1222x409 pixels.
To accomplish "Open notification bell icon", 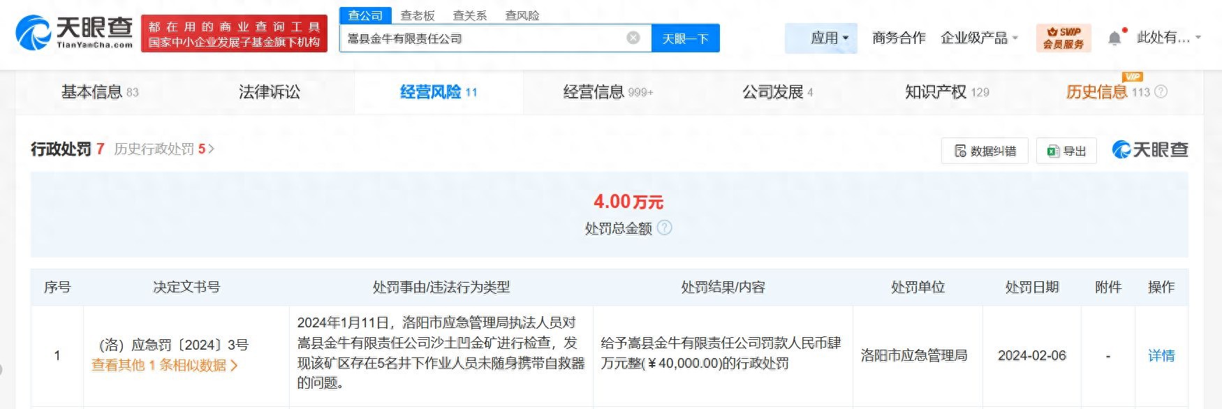I will (1115, 38).
